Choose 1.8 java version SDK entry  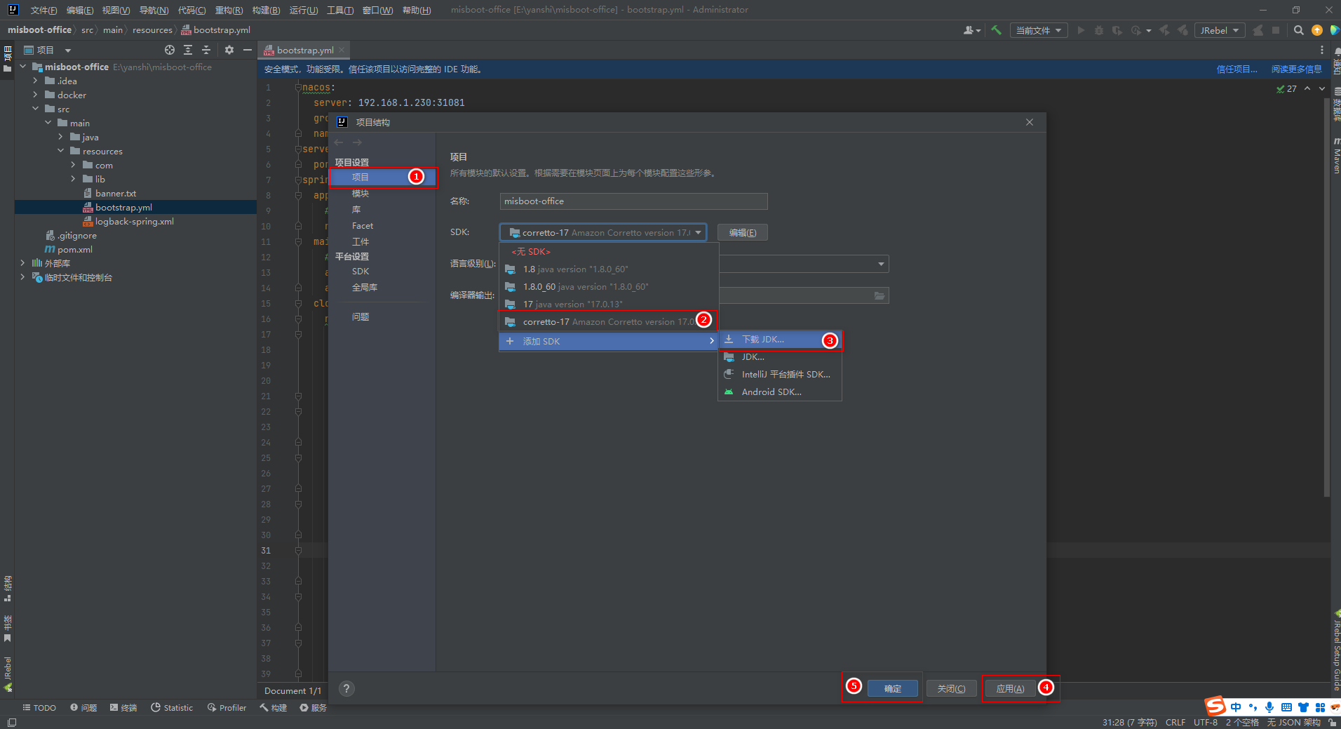pyautogui.click(x=609, y=269)
